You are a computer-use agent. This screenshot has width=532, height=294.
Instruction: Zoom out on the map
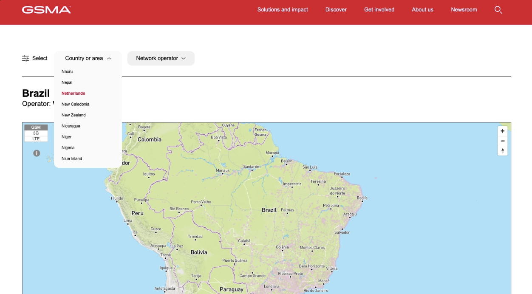503,141
